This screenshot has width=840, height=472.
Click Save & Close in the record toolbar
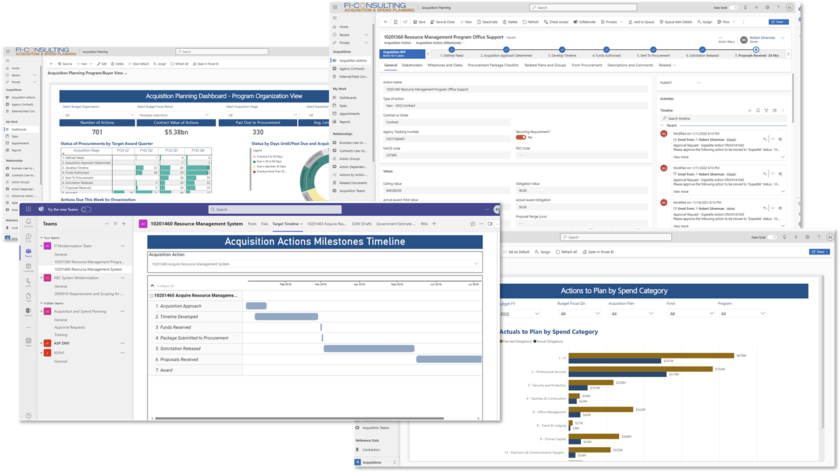443,22
